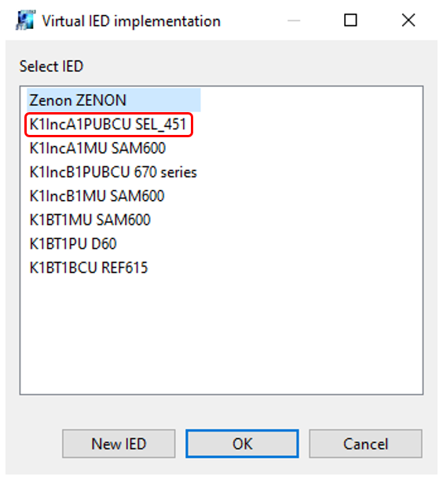443x480 pixels.
Task: Close the Virtual IED implementation dialog
Action: click(x=408, y=20)
